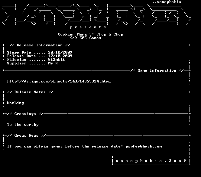Click the 'x e n o p h o b i a . 2 o o 9' footer box

coord(151,161)
